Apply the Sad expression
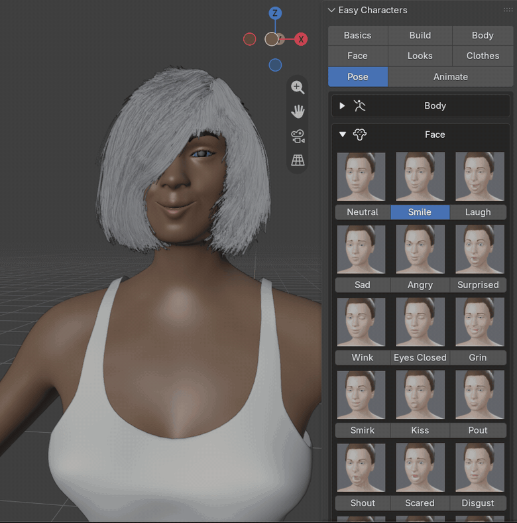The width and height of the screenshot is (517, 523). pos(363,285)
